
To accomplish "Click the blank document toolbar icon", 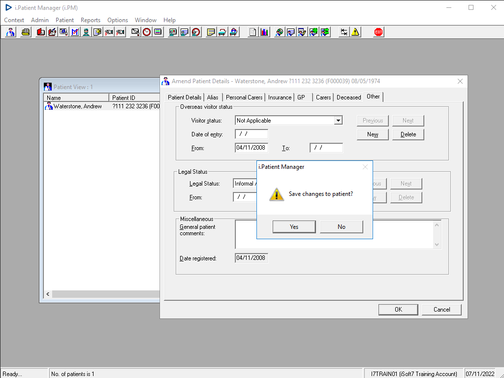I will pos(253,32).
